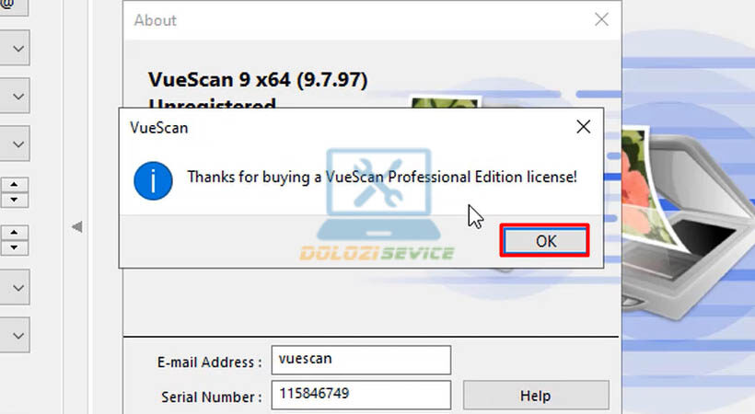Expand the dropdown just below the steppers

click(15, 287)
